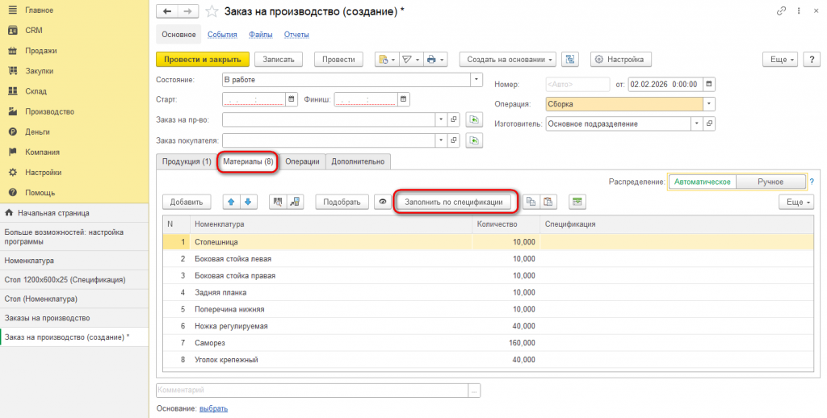Open the Производство factory icon
Viewport: 827px width, 418px height.
pos(13,111)
